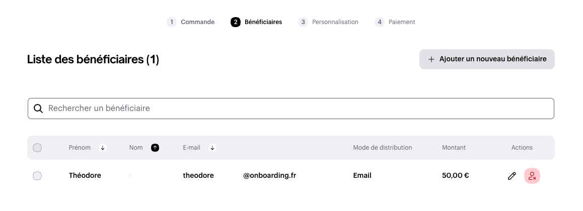583x211 pixels.
Task: Remove beneficiary with the red user-delete icon
Action: 532,176
